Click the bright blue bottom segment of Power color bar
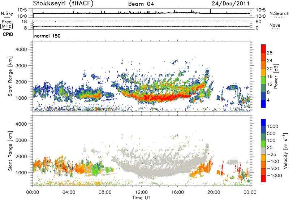The image size is (289, 200). coord(263,104)
